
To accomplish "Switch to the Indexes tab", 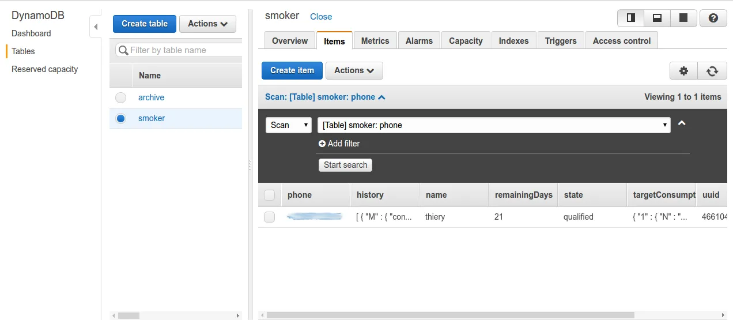I will 513,41.
